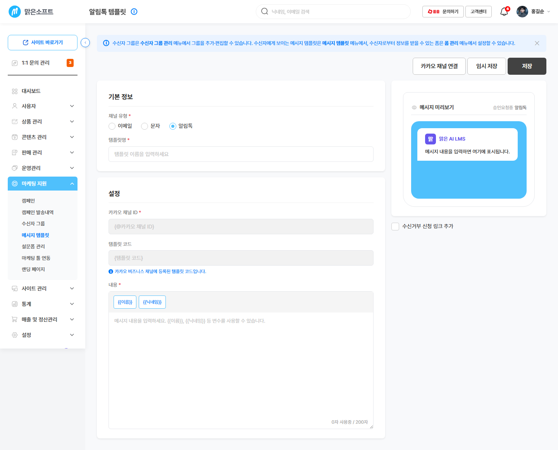Collapse sidebar with the round arrow button
The width and height of the screenshot is (558, 450).
pos(85,43)
